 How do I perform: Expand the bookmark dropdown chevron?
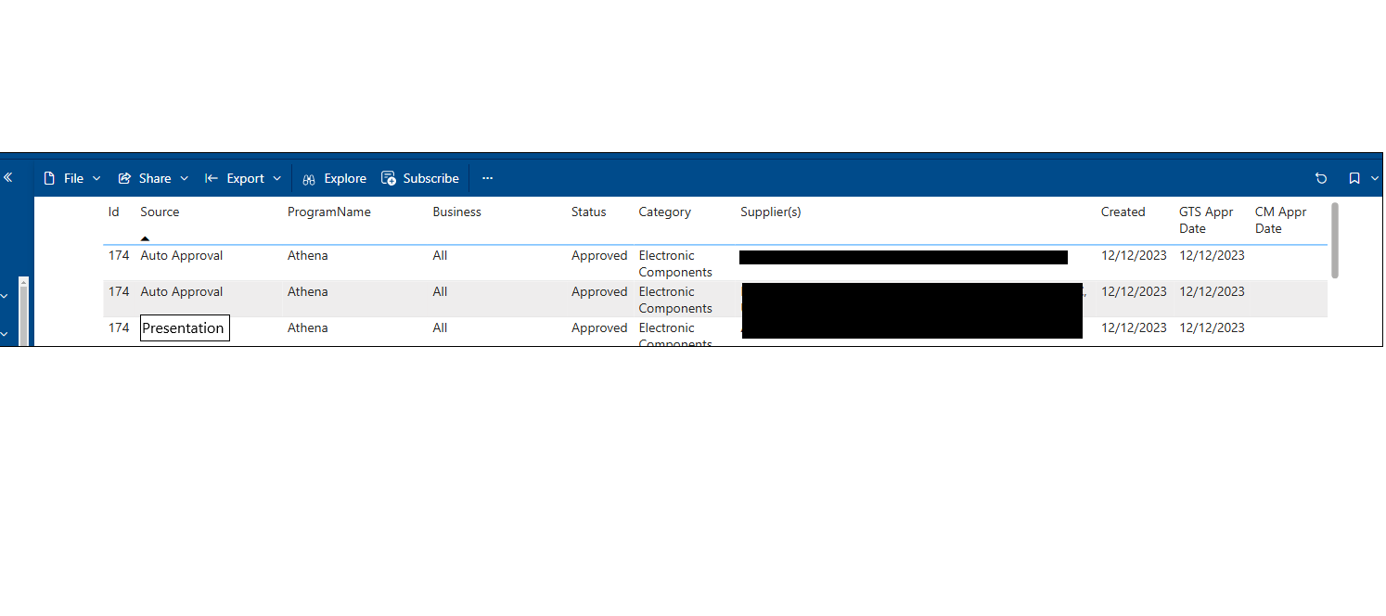pyautogui.click(x=1375, y=178)
